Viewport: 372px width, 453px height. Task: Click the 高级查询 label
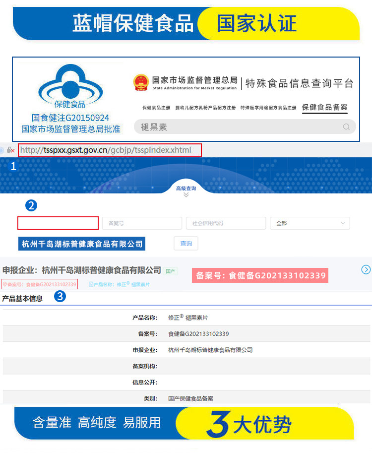click(x=186, y=189)
